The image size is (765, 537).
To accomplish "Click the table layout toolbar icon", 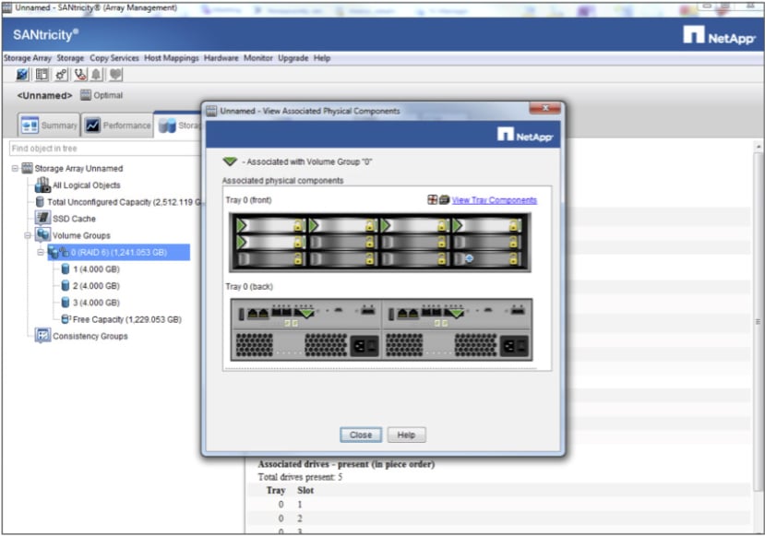I will click(42, 75).
